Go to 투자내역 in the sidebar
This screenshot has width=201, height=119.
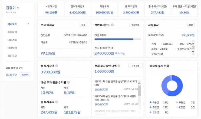tap(12, 32)
